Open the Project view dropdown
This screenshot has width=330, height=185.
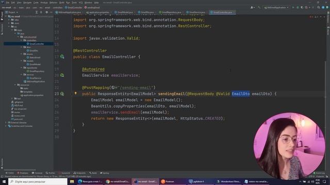tap(12, 12)
